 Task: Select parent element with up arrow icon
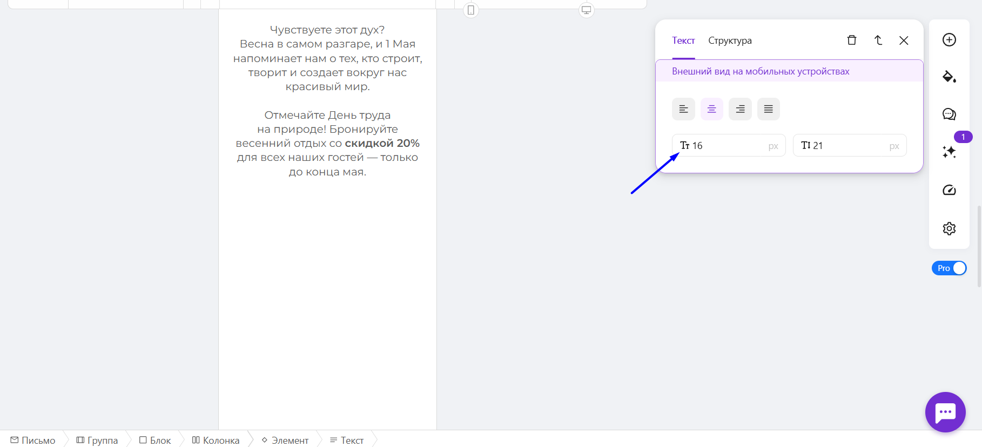pyautogui.click(x=878, y=40)
